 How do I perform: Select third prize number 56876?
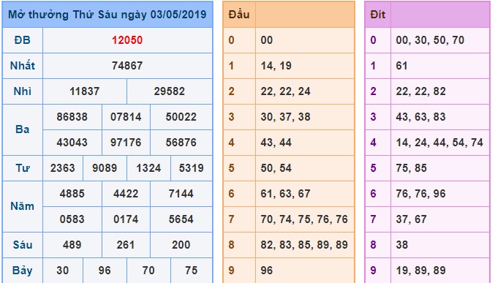[x=181, y=143]
